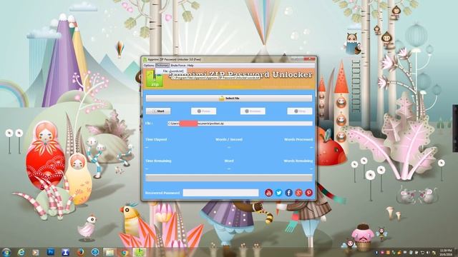Screen dimensions: 458x257
Task: Open the Help menu
Action: (190, 66)
